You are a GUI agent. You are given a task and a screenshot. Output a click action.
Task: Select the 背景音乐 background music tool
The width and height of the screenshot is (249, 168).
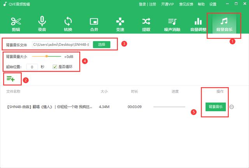pyautogui.click(x=224, y=24)
